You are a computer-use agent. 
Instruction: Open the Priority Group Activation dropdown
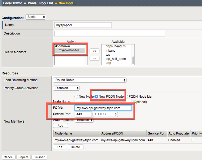tap(66, 88)
